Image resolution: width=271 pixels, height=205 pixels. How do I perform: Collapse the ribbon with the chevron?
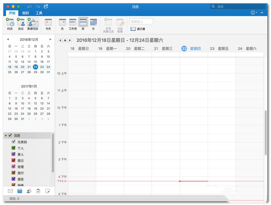point(262,13)
